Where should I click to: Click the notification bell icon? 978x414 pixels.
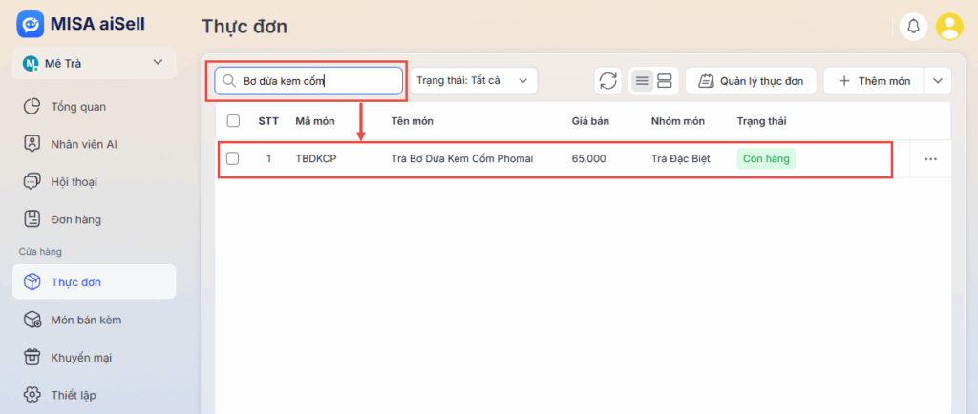pyautogui.click(x=913, y=27)
